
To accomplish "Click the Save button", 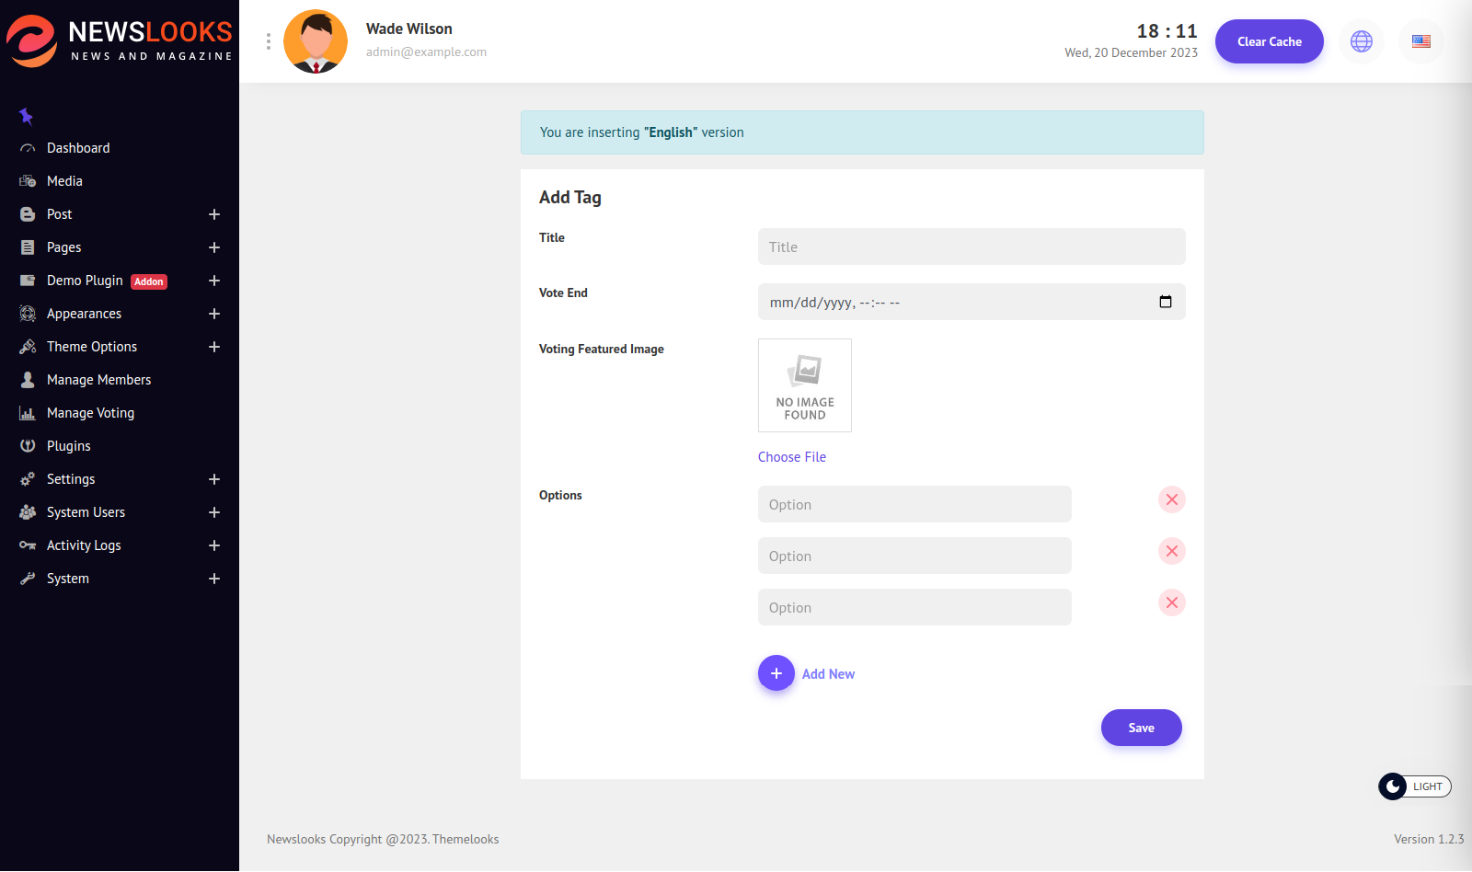I will pyautogui.click(x=1141, y=728).
